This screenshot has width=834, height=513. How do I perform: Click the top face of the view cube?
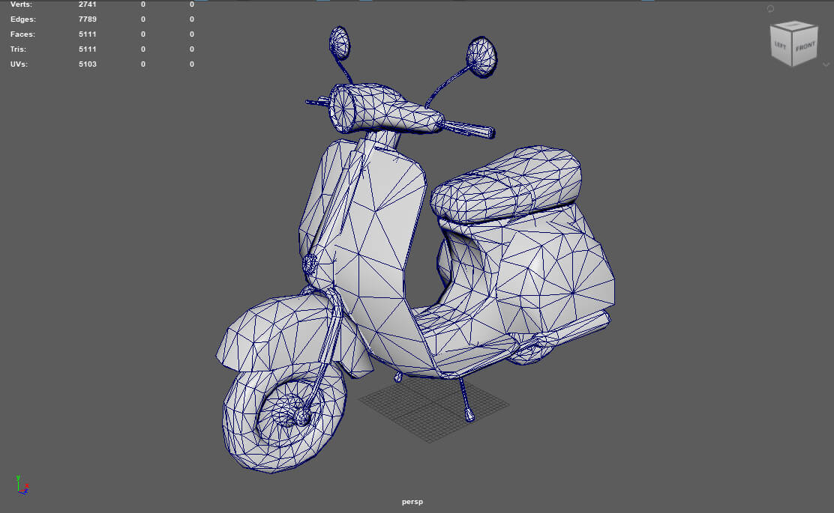[793, 25]
